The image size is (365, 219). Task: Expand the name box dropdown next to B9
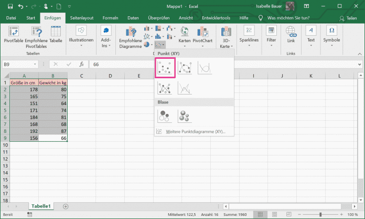point(35,65)
